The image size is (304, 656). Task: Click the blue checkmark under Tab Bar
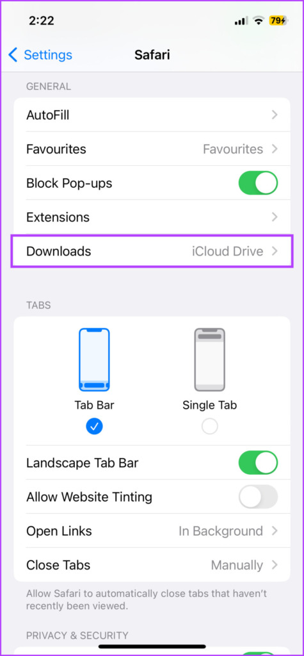tap(95, 426)
